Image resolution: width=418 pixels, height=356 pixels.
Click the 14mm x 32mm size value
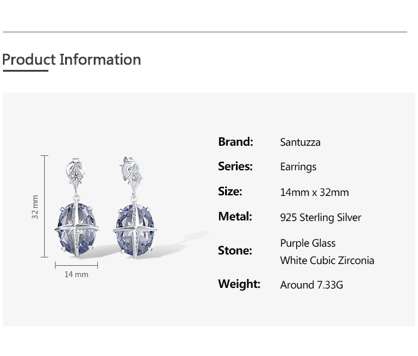[314, 192]
